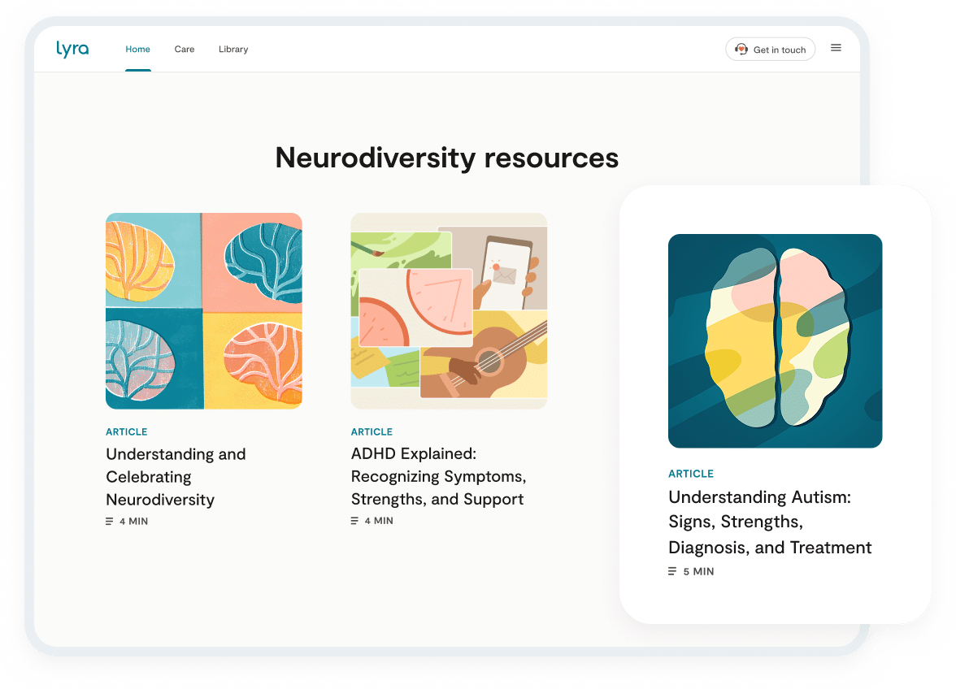
Task: Open the hamburger menu icon
Action: (836, 48)
